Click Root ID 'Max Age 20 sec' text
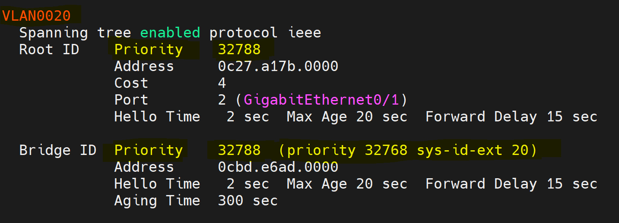619x223 pixels. coord(347,117)
